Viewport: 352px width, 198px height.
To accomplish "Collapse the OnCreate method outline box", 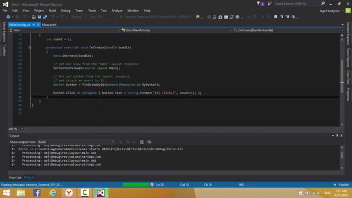I will click(x=30, y=48).
